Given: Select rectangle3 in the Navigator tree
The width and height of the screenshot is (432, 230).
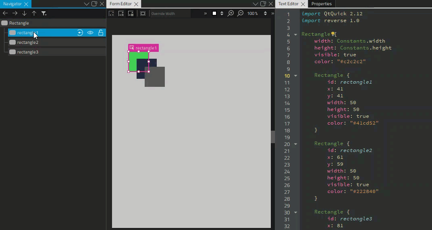Looking at the screenshot, I should click(28, 52).
